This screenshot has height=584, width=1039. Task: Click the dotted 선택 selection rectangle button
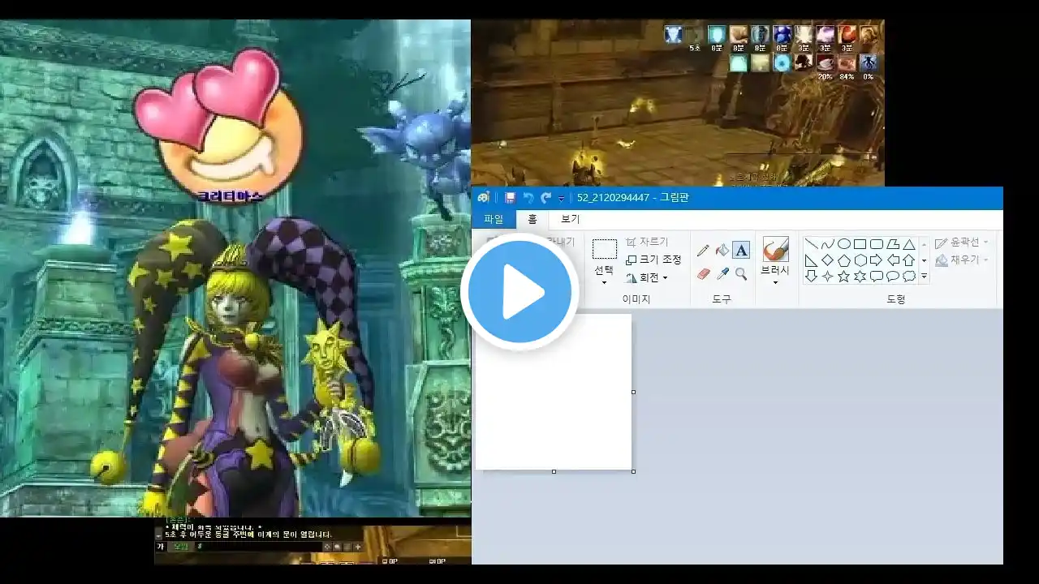tap(604, 249)
